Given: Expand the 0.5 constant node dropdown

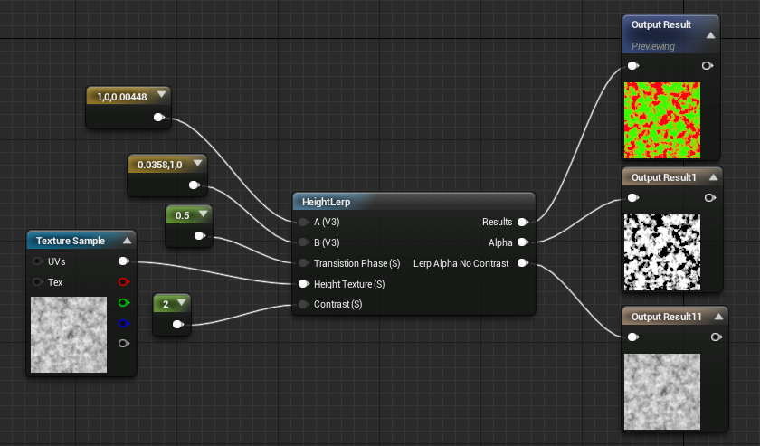Looking at the screenshot, I should pyautogui.click(x=204, y=214).
